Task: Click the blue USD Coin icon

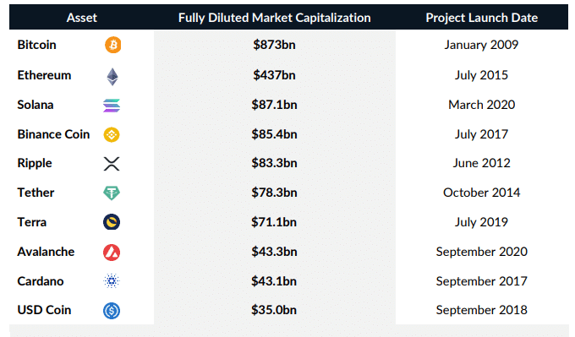Action: 112,311
